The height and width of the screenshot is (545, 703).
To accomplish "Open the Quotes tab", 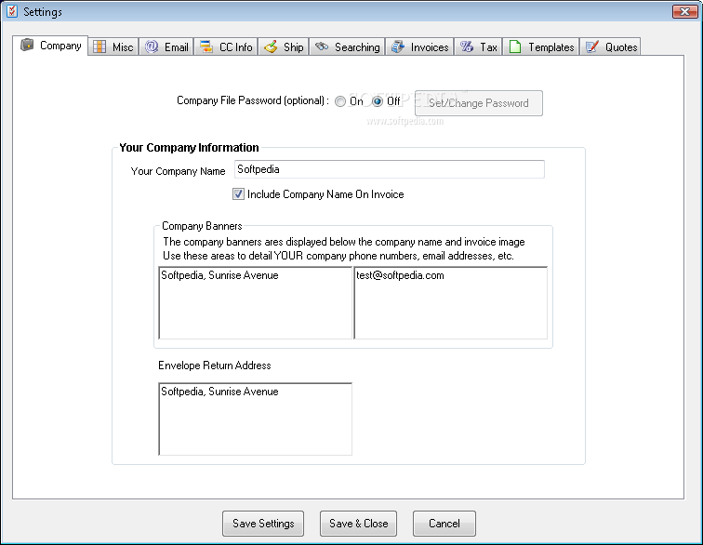I will point(610,47).
